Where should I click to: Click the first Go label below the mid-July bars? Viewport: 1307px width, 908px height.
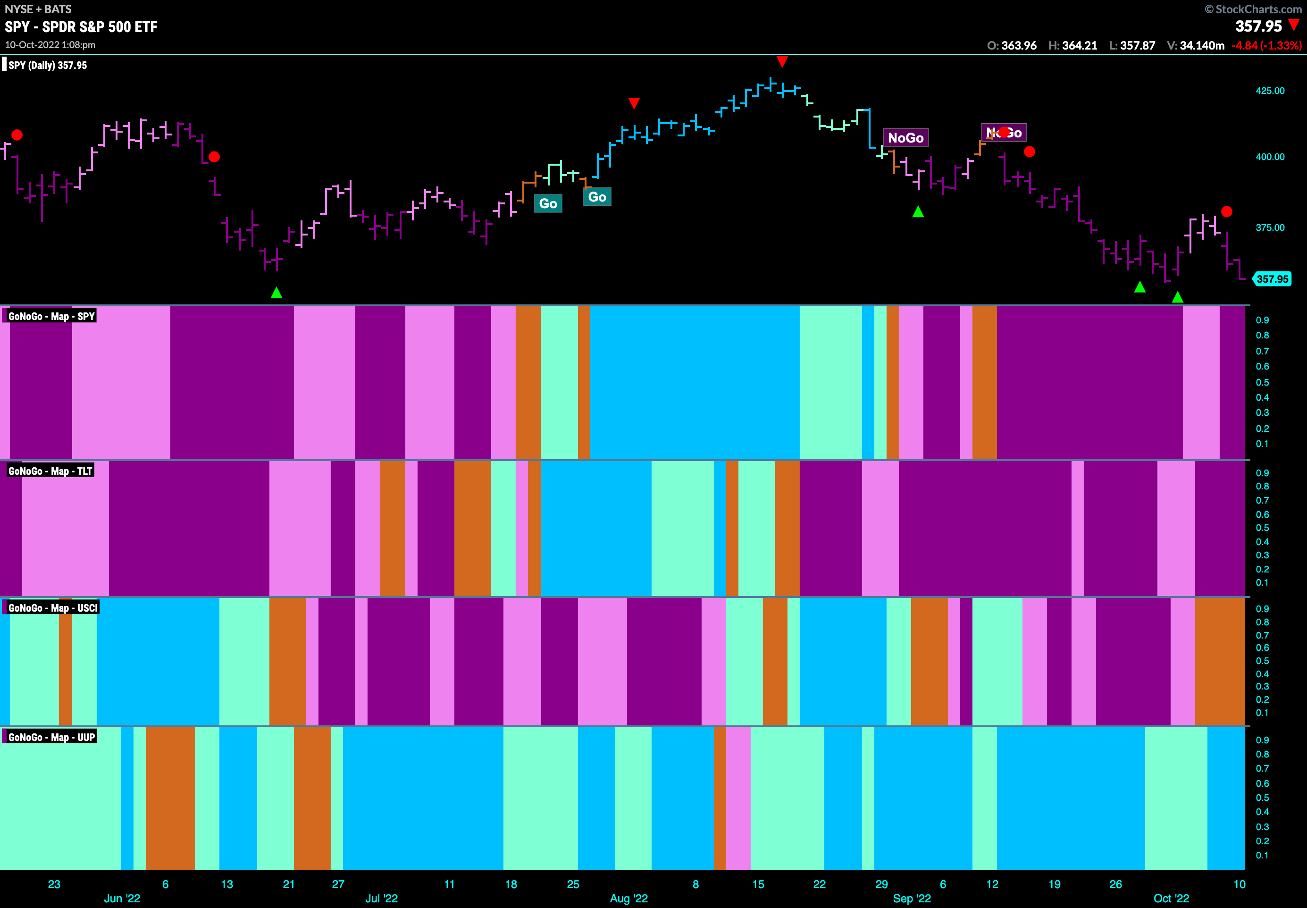(x=548, y=204)
